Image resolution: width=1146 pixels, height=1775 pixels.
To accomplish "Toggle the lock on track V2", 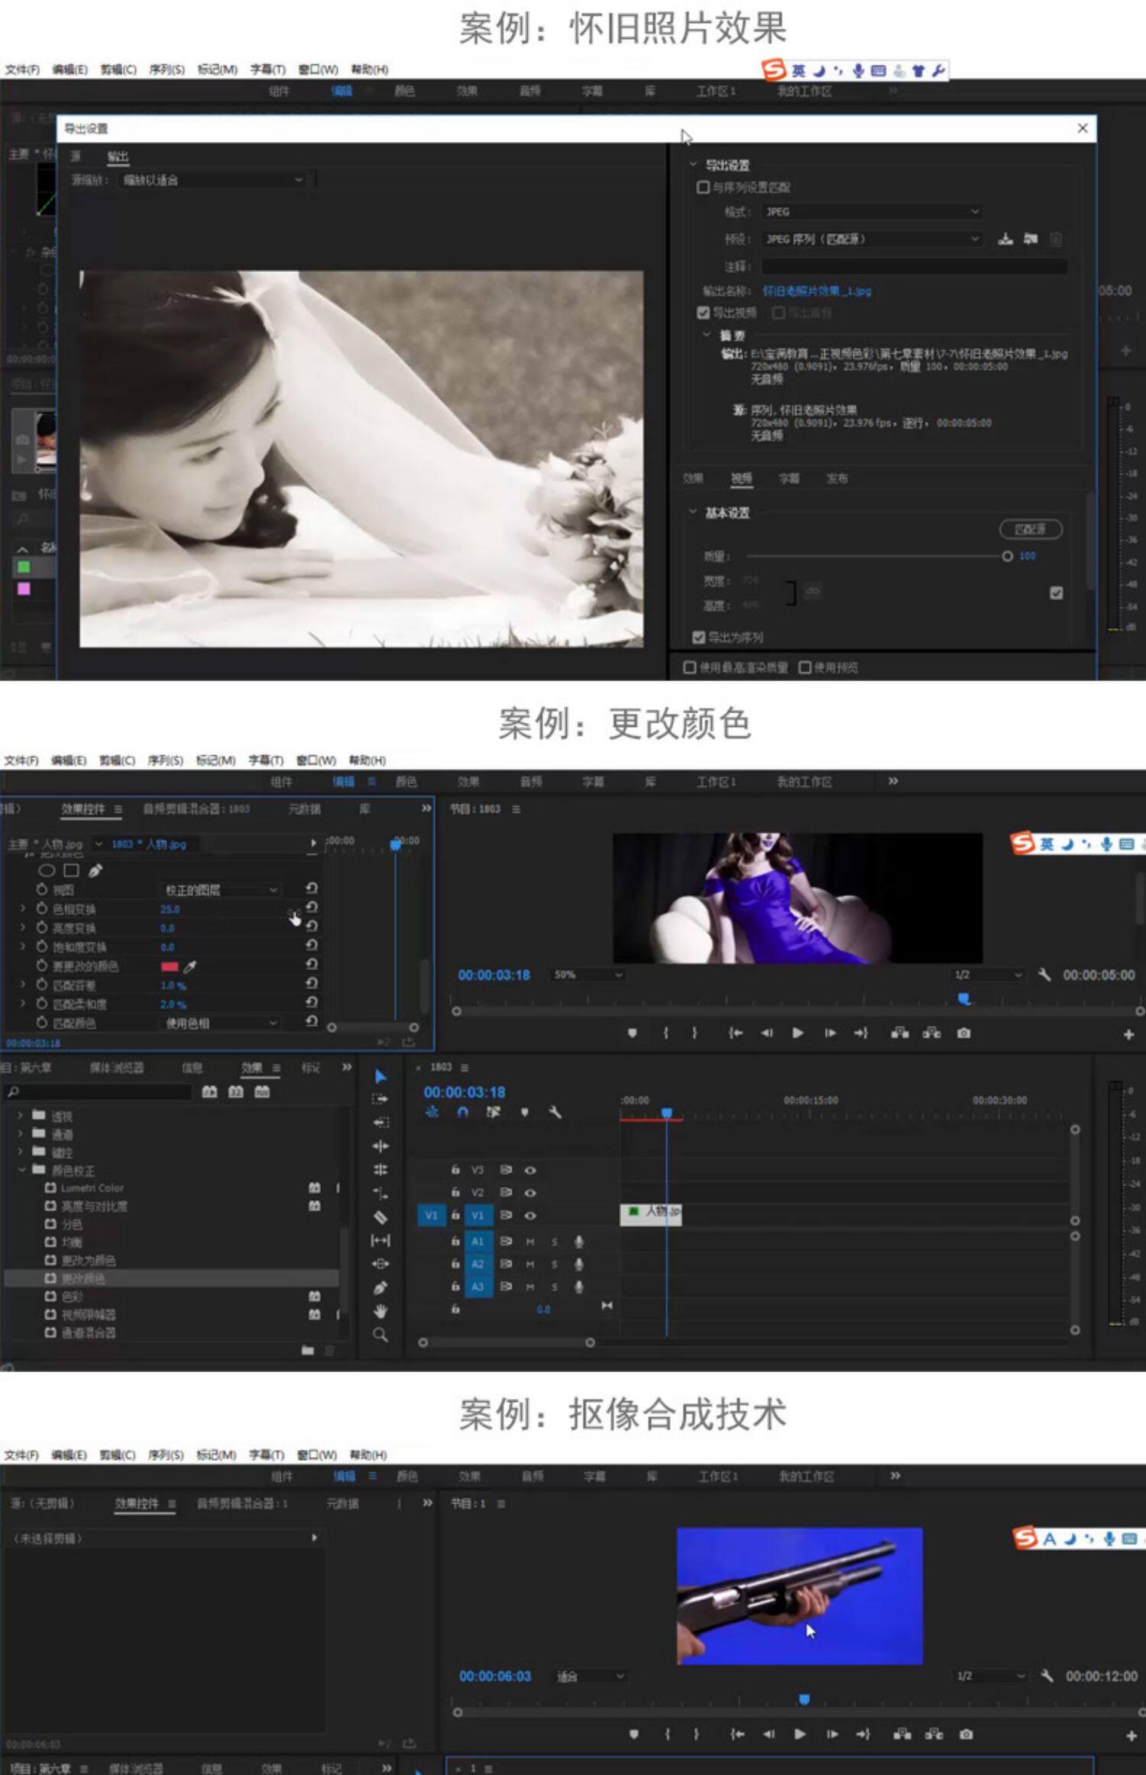I will [x=455, y=1192].
